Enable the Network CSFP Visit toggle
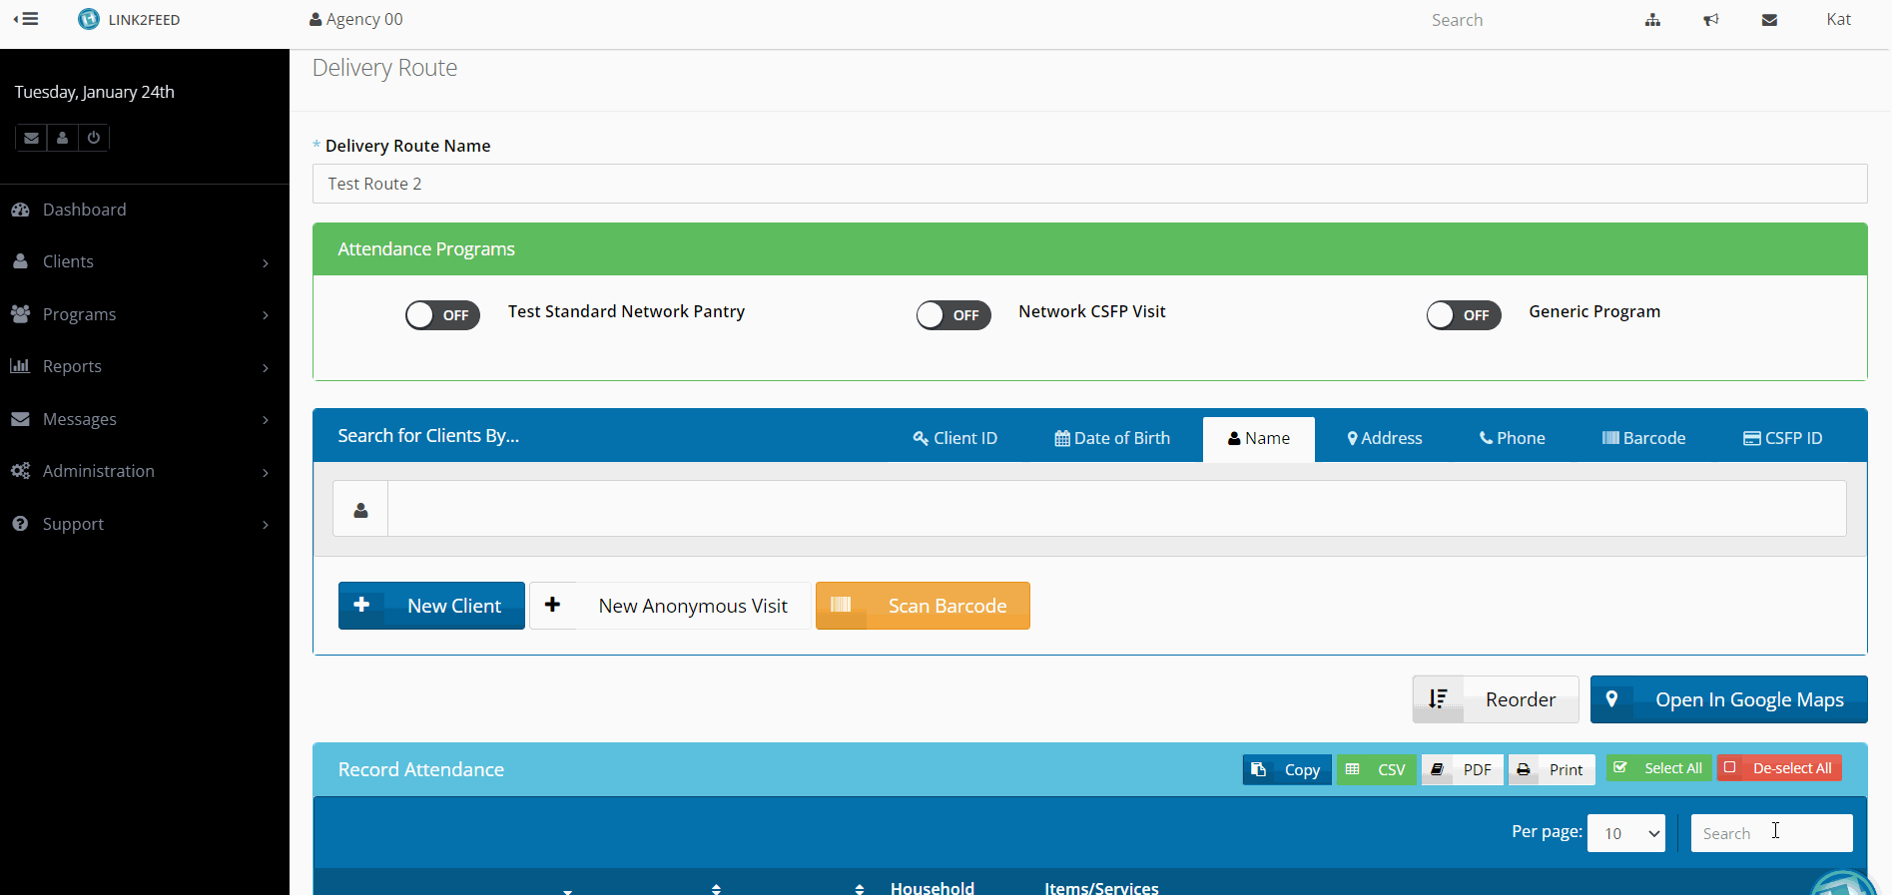This screenshot has width=1892, height=895. pyautogui.click(x=952, y=315)
